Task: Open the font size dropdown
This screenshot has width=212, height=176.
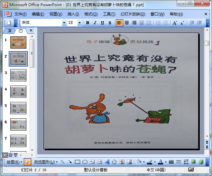Action: pyautogui.click(x=79, y=23)
